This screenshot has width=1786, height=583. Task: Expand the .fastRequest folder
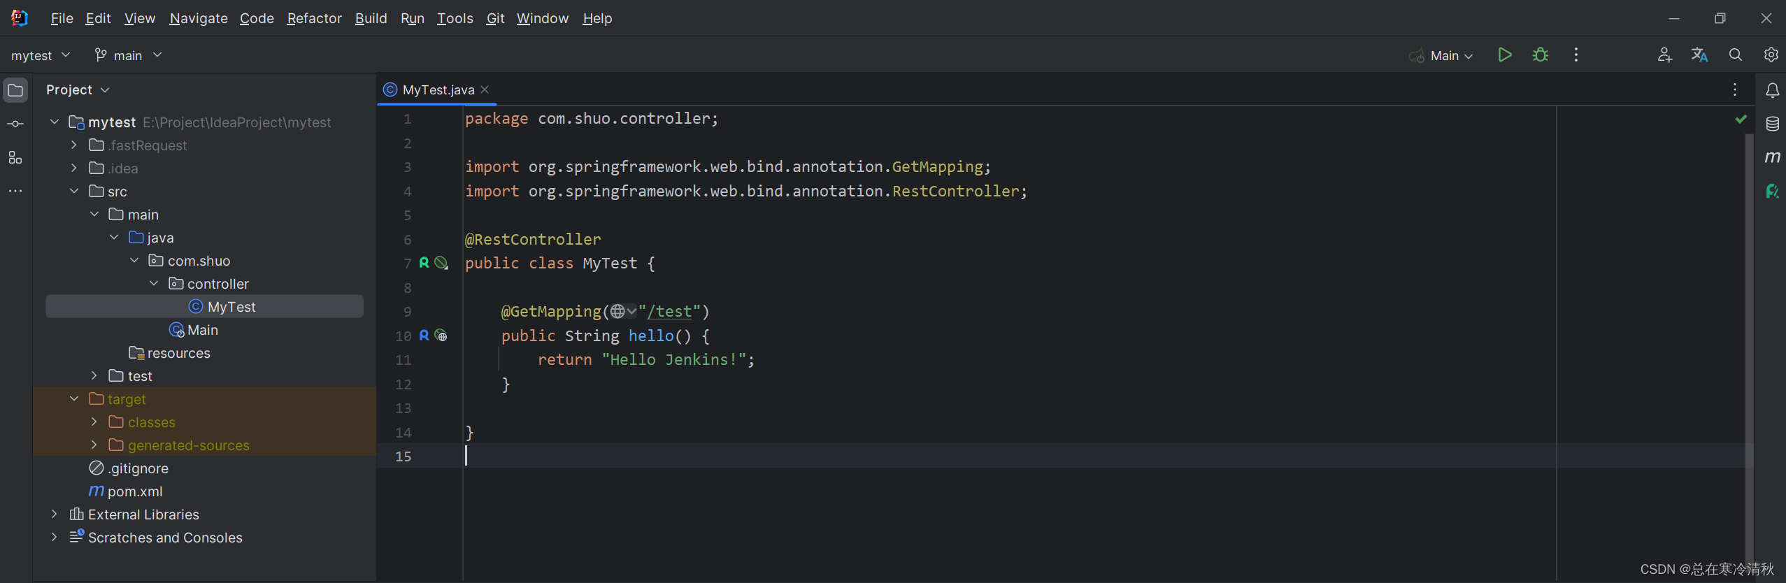74,145
